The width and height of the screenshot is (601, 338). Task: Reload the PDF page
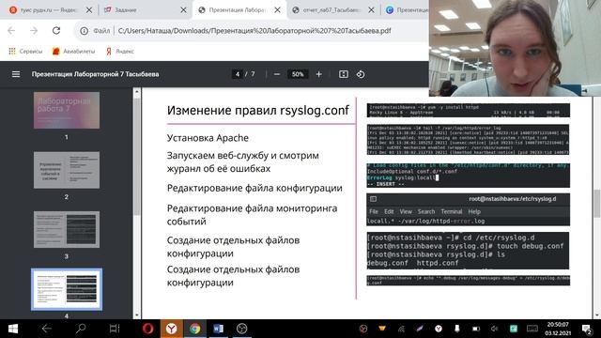click(x=56, y=31)
